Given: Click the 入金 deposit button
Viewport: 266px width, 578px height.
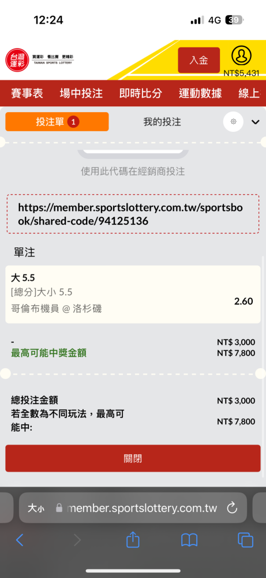Looking at the screenshot, I should pos(199,60).
